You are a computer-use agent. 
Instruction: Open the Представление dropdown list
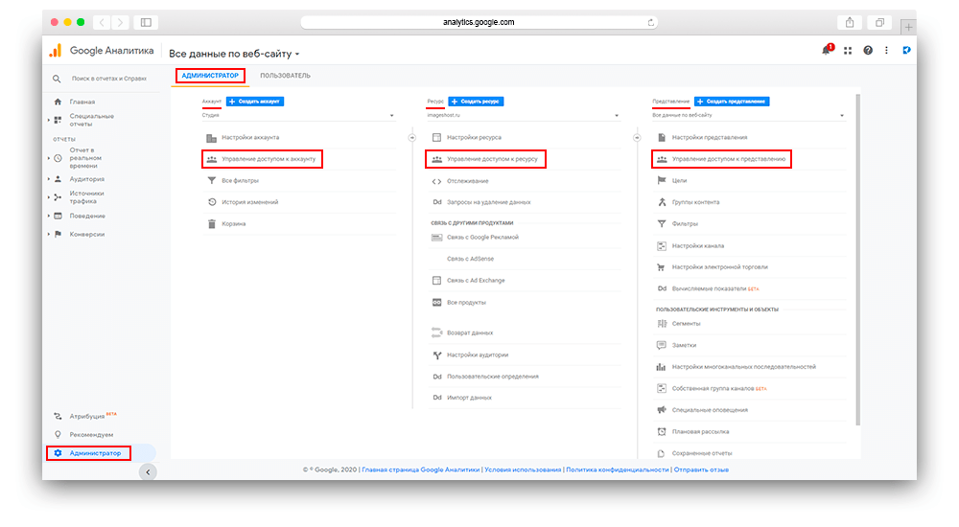tap(749, 115)
